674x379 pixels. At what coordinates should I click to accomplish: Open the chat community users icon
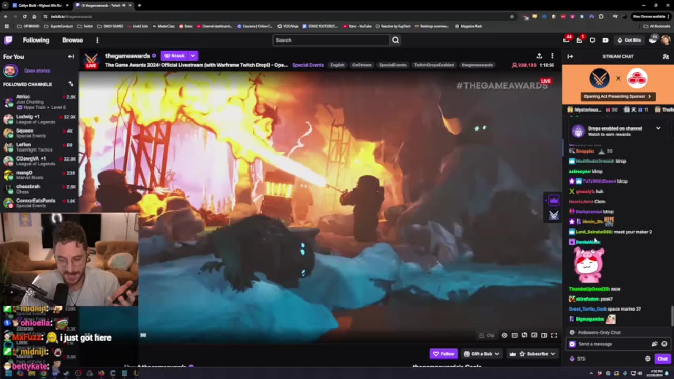pos(666,56)
